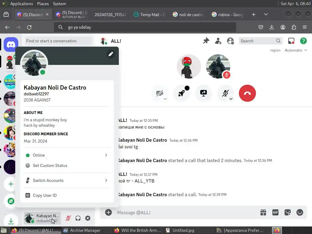312x234 pixels.
Task: Open Discord help question mark icon
Action: pyautogui.click(x=303, y=41)
